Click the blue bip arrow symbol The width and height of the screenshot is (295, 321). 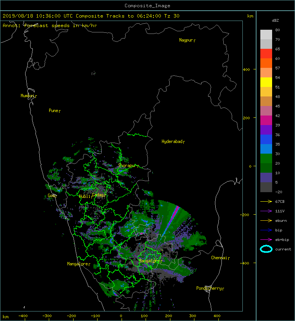pyautogui.click(x=266, y=230)
